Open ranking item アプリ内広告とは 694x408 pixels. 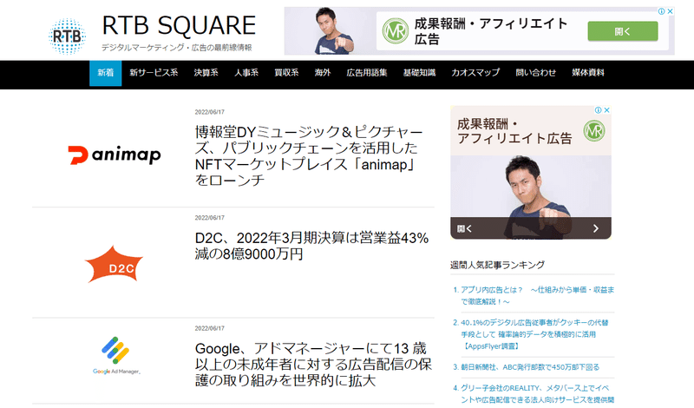(x=537, y=295)
